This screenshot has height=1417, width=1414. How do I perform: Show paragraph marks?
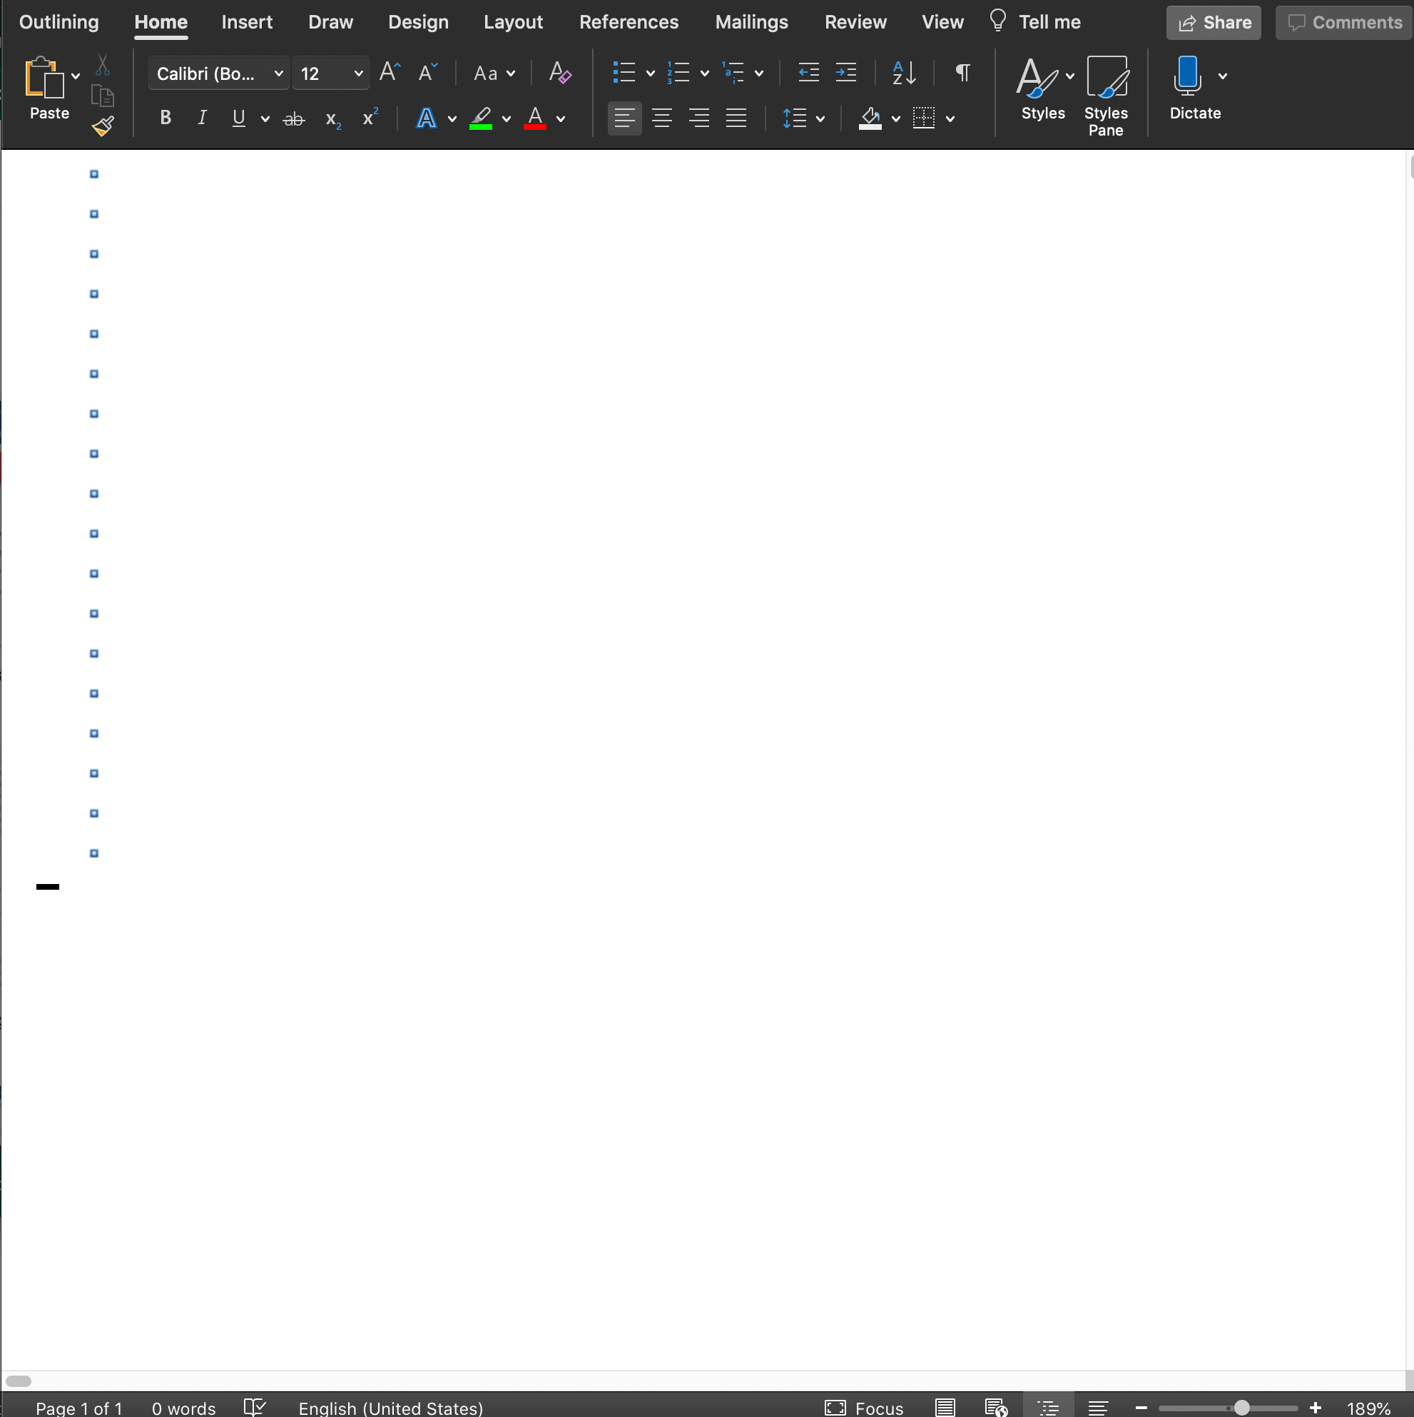pyautogui.click(x=961, y=73)
